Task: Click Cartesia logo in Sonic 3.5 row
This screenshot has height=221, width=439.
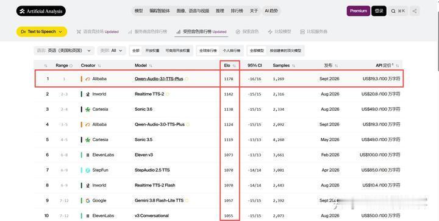Action: tap(88, 139)
